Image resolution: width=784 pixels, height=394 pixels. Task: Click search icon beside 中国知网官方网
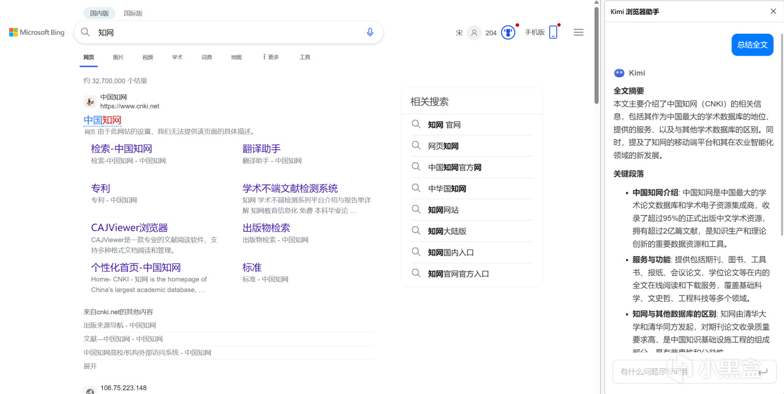416,167
